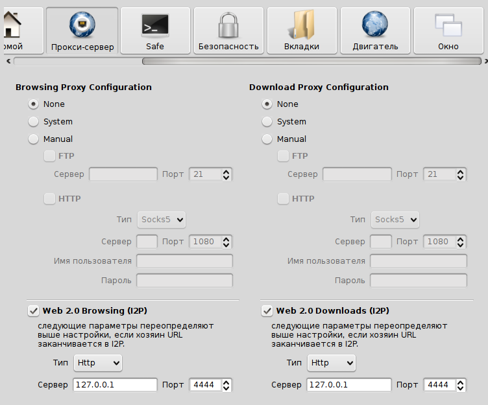Toggle HTTP checkbox under Browsing Proxy
The image size is (488, 405).
point(49,198)
